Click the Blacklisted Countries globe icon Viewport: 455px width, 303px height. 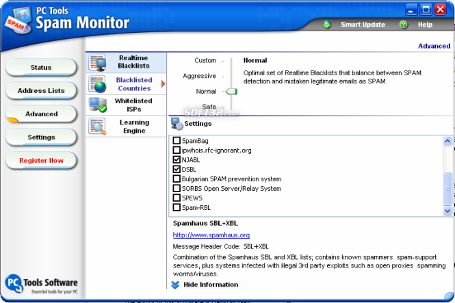[x=97, y=84]
